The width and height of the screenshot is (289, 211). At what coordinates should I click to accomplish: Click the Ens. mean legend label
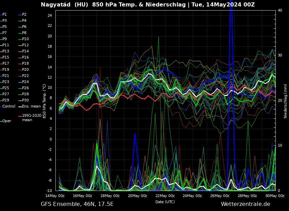31,106
